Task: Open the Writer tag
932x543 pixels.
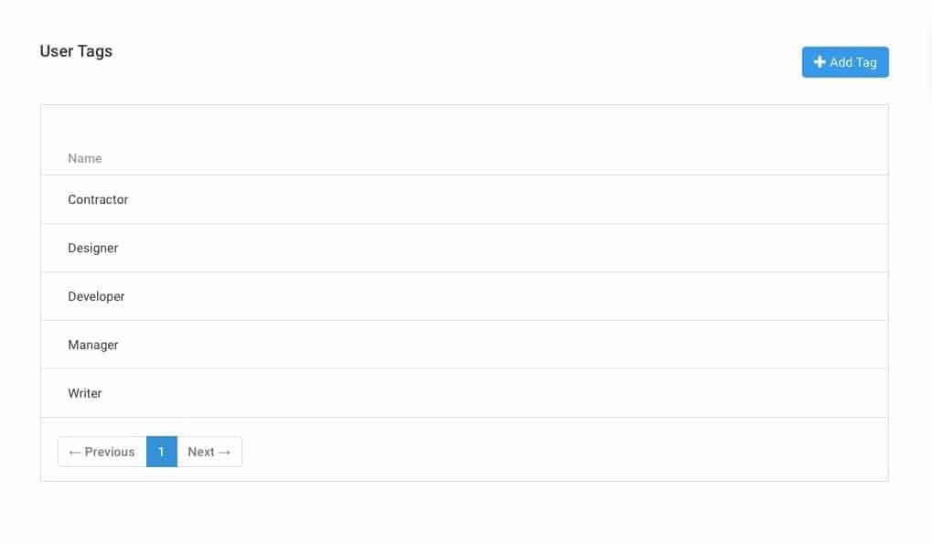Action: pos(85,393)
